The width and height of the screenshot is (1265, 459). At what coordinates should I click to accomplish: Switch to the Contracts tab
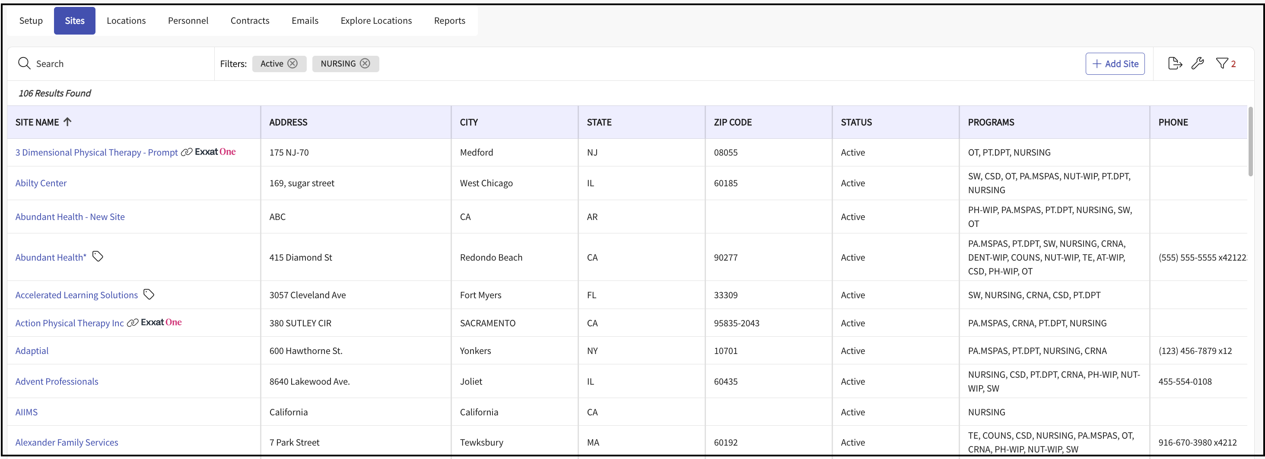click(x=249, y=21)
